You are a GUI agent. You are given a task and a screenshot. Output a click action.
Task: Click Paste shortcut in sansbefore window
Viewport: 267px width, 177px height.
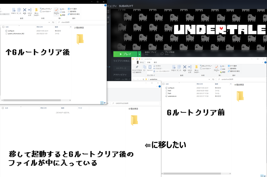click(x=161, y=71)
